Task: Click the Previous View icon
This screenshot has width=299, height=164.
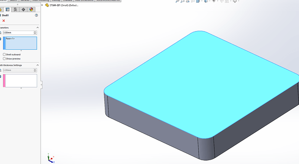Action: 188,1
